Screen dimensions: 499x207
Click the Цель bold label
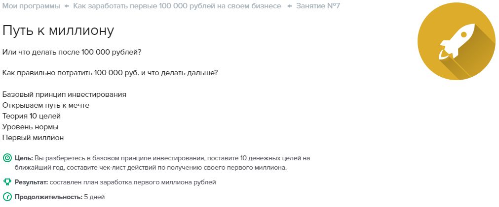(24, 158)
